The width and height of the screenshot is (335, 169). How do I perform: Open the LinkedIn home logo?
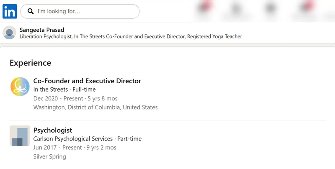coord(10,11)
